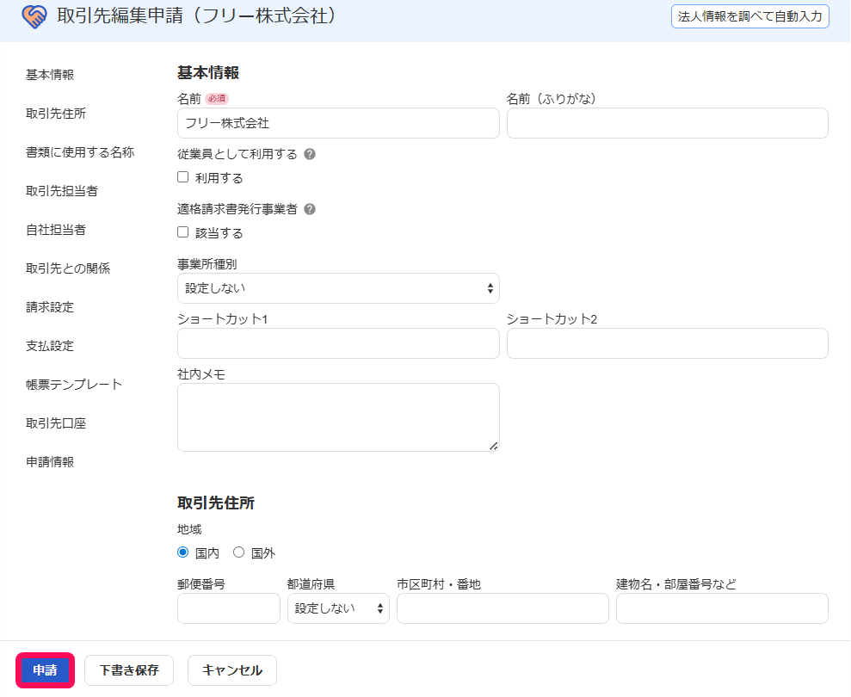Click the 市区町村・番地 input field
The width and height of the screenshot is (851, 697).
click(503, 608)
